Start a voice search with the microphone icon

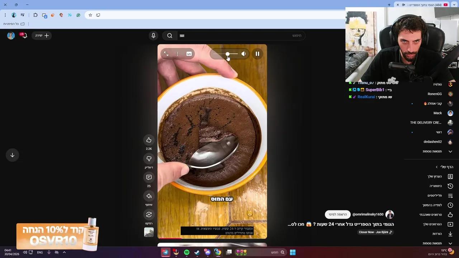coord(153,35)
